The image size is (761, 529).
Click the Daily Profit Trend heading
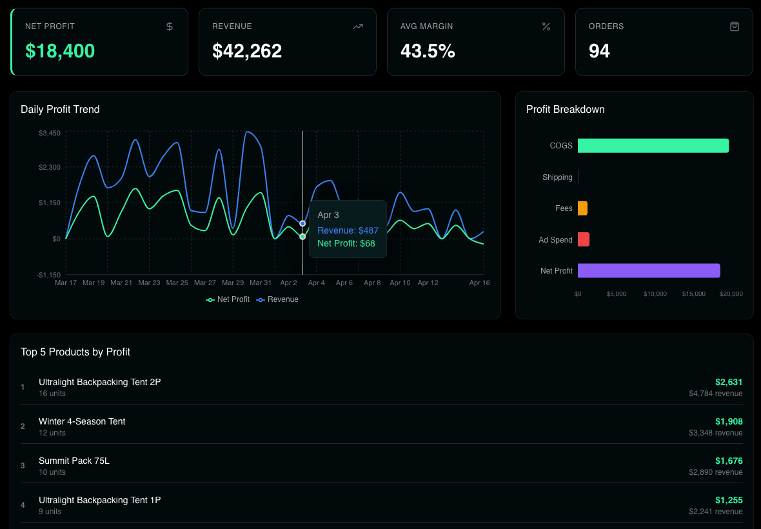[x=60, y=109]
